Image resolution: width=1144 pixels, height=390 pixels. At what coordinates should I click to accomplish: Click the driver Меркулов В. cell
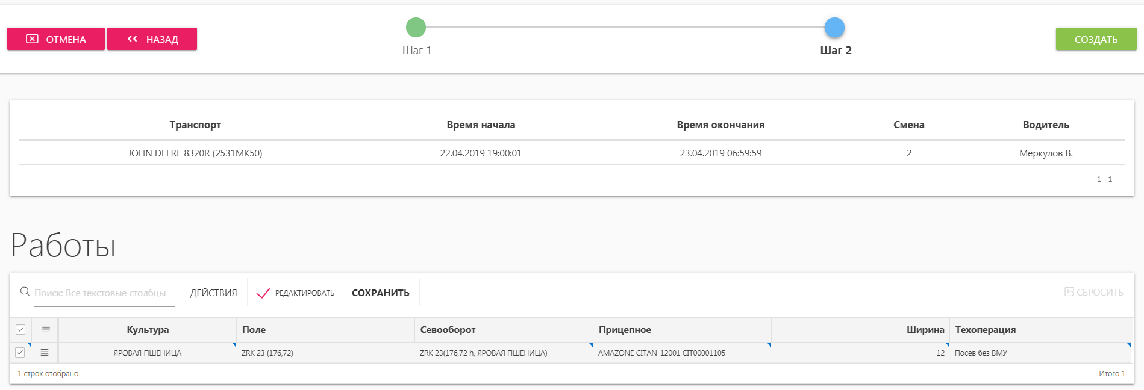pyautogui.click(x=1046, y=153)
